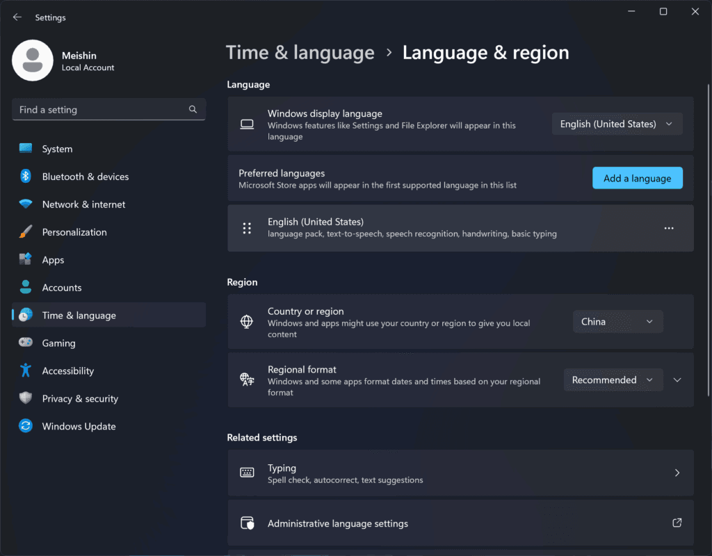Viewport: 712px width, 556px height.
Task: Click the open-external icon for Administrative language settings
Action: [677, 523]
